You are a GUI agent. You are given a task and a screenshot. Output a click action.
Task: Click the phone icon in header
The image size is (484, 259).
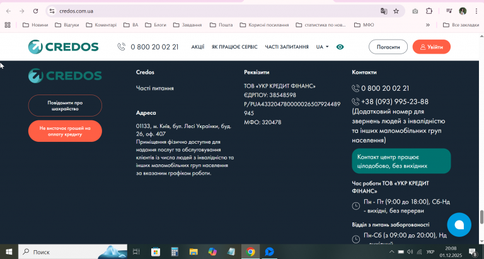pos(121,47)
